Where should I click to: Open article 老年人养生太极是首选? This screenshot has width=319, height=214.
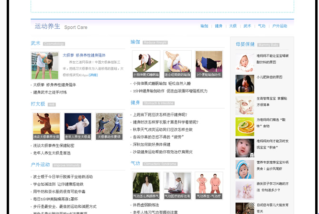[52, 153]
